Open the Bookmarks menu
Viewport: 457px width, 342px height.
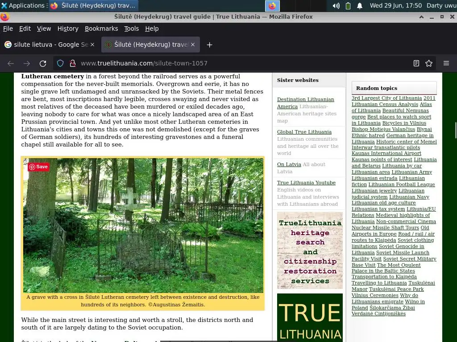pyautogui.click(x=101, y=28)
